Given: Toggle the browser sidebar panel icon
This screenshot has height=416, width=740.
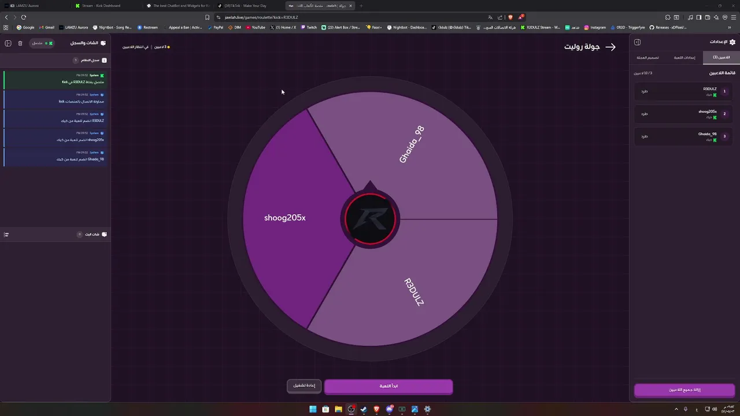Looking at the screenshot, I should pos(698,17).
